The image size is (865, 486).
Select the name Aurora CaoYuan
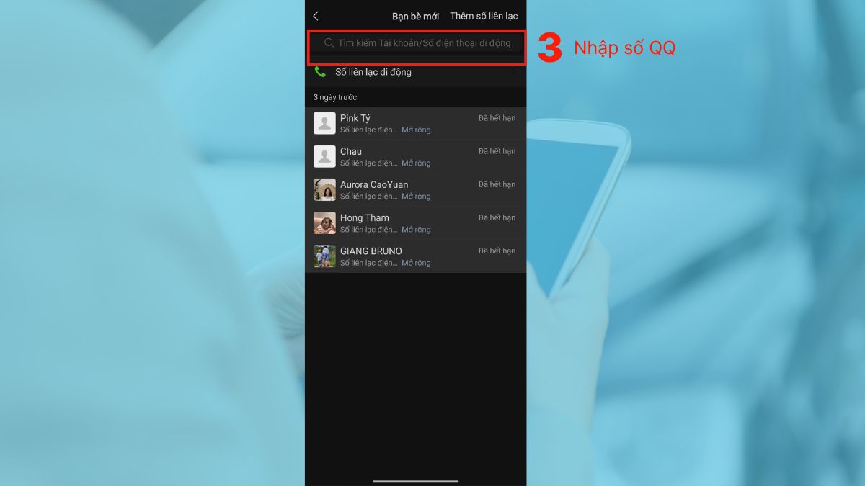pos(374,184)
